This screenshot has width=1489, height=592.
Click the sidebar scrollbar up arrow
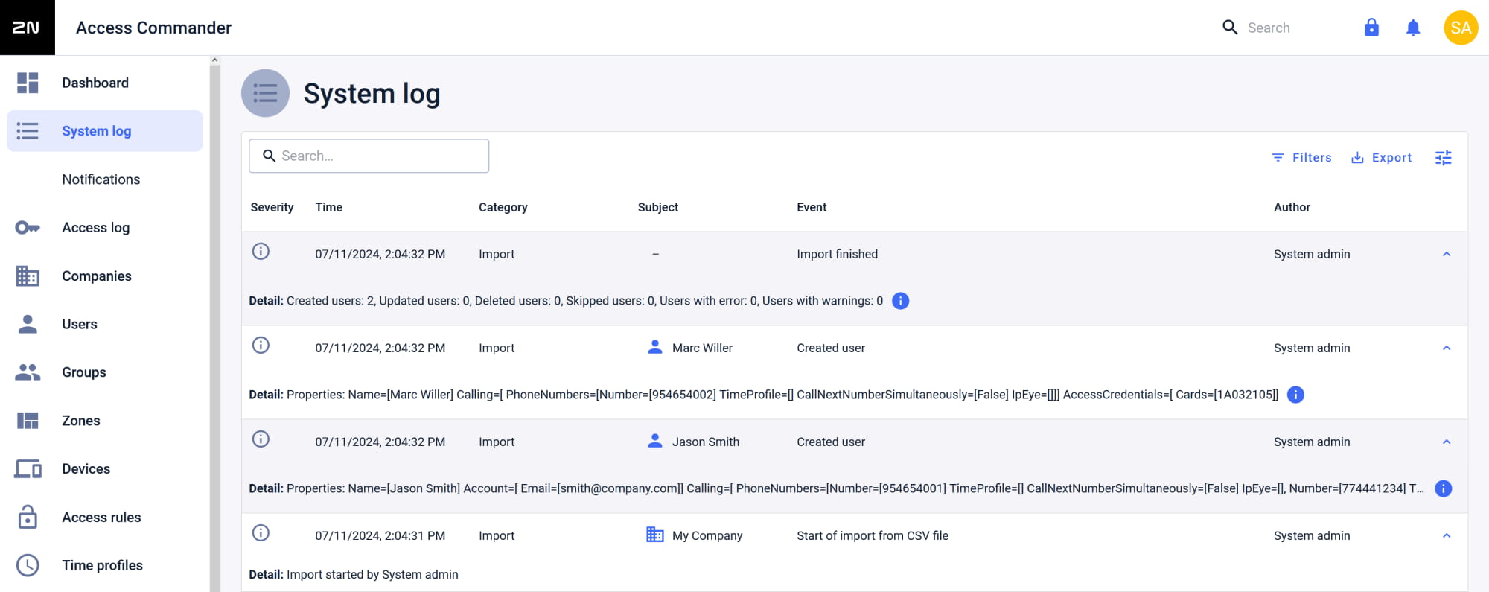point(214,60)
